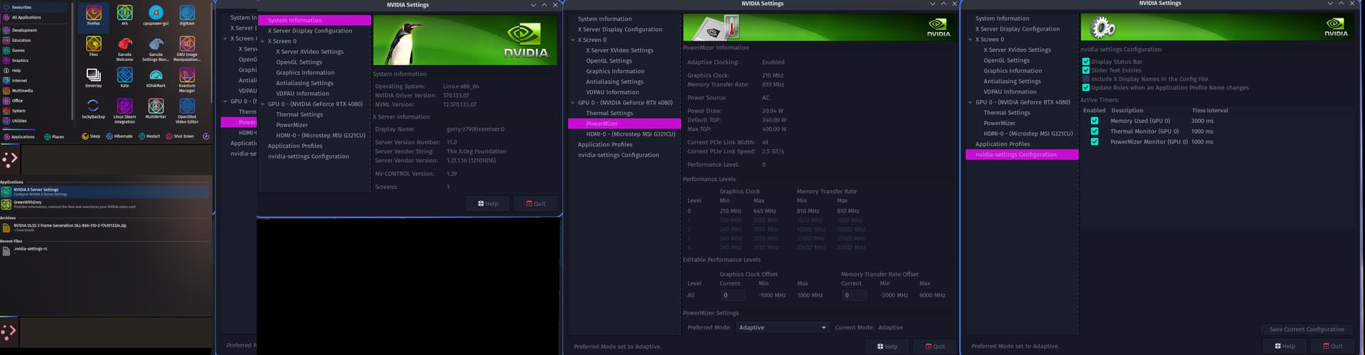1365x355 pixels.
Task: Launch the Kate editor icon
Action: pyautogui.click(x=124, y=77)
